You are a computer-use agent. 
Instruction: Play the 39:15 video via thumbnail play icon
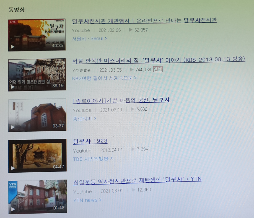click(x=12, y=87)
